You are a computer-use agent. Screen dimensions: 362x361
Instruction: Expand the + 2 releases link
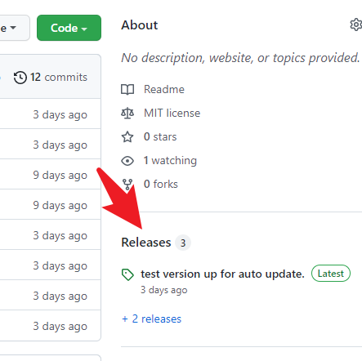(x=151, y=319)
